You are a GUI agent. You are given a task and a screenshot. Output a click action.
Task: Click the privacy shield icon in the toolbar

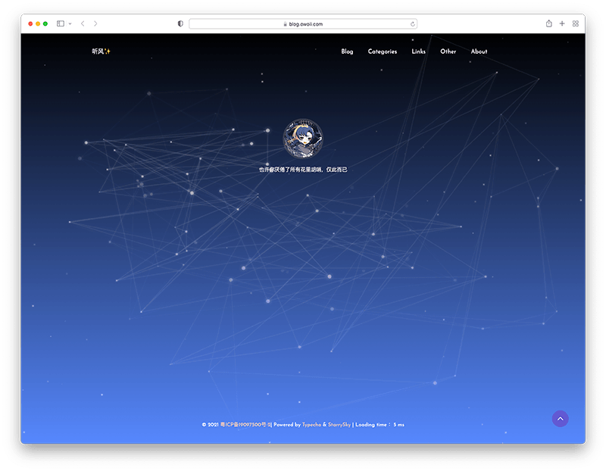179,23
